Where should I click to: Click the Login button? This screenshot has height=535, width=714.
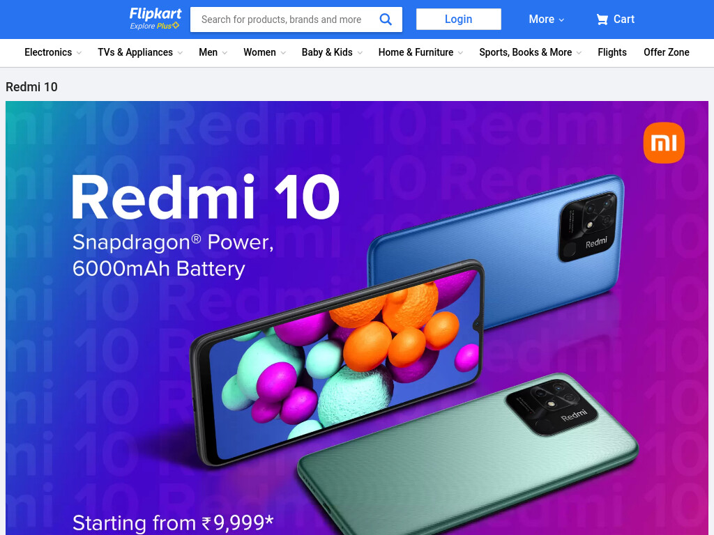click(x=459, y=19)
